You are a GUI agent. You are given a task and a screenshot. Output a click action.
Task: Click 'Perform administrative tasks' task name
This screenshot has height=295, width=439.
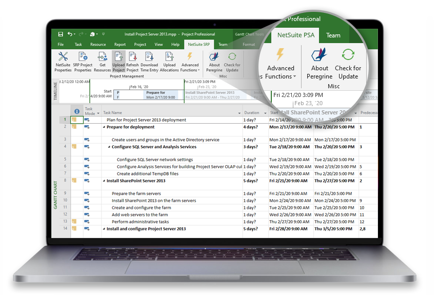click(x=141, y=222)
